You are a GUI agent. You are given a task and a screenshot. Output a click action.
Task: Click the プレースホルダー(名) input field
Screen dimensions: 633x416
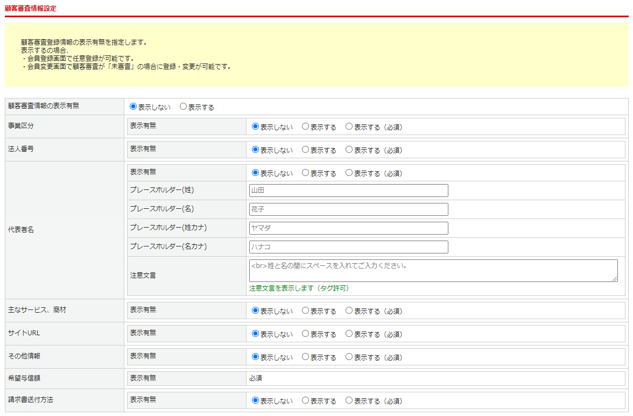coord(348,209)
